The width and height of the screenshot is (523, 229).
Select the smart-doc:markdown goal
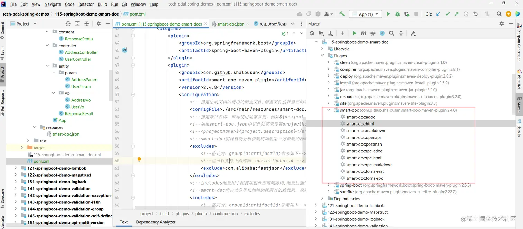pyautogui.click(x=366, y=131)
